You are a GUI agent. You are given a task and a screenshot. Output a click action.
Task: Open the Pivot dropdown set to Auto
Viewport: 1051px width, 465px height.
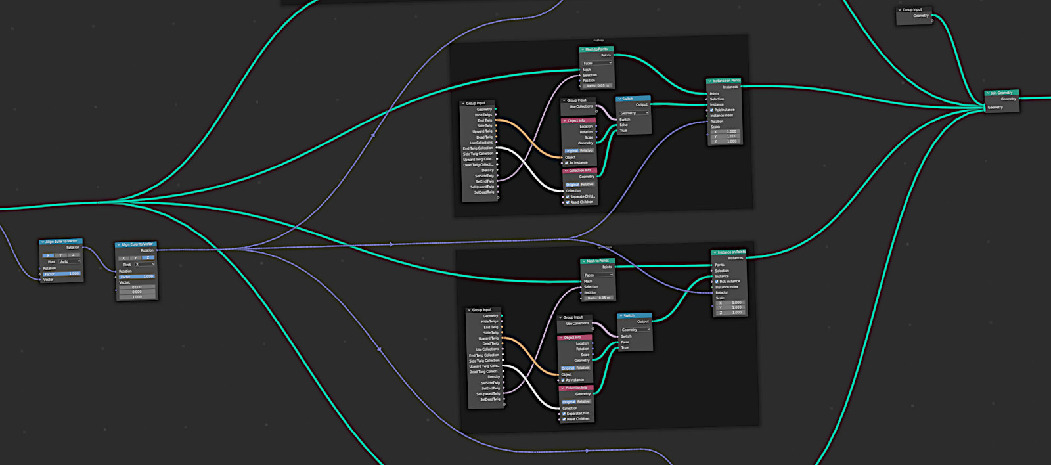click(70, 261)
